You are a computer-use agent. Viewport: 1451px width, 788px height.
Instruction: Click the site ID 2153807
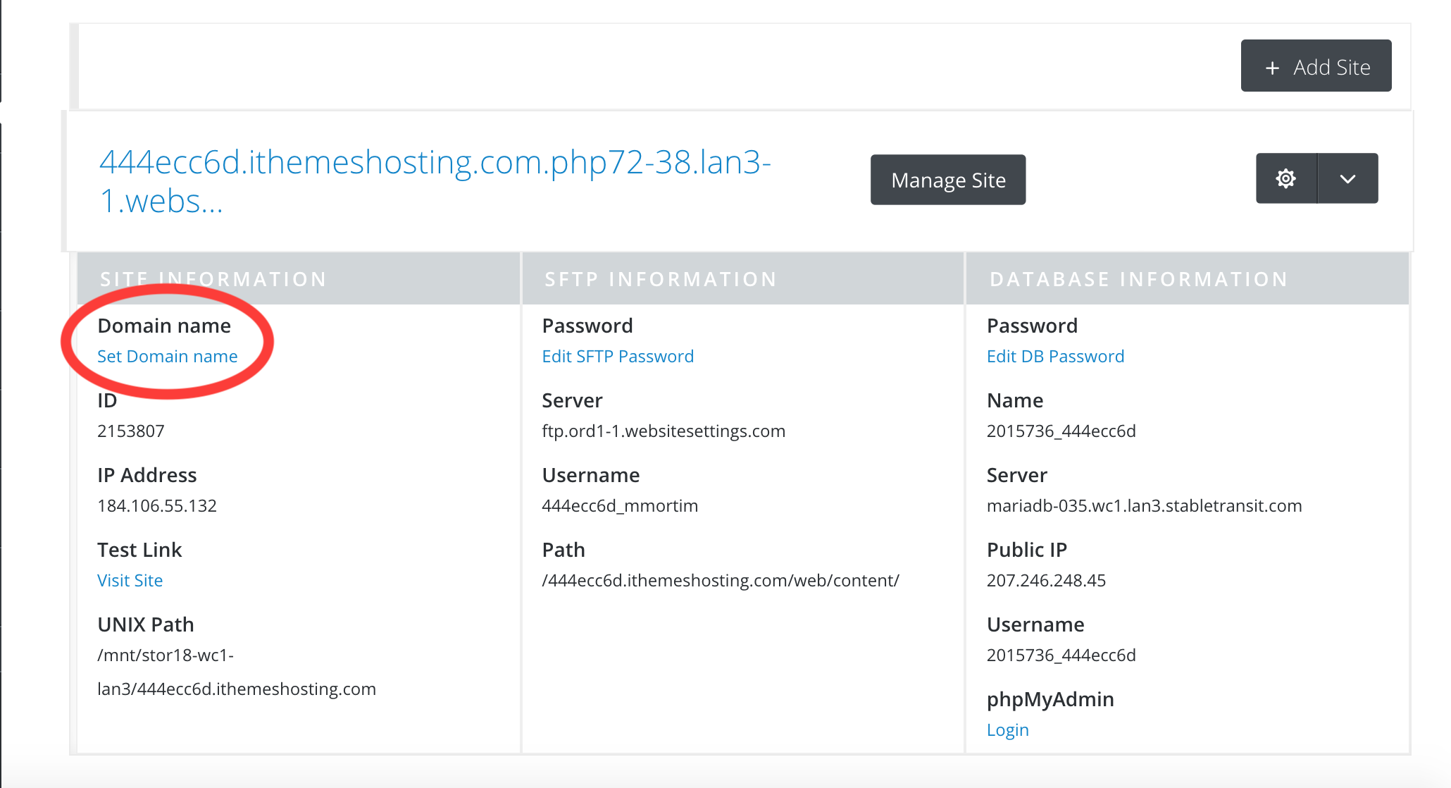(131, 431)
